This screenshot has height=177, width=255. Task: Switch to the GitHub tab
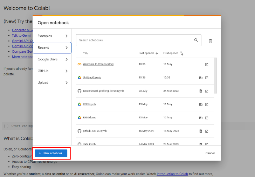coord(52,71)
